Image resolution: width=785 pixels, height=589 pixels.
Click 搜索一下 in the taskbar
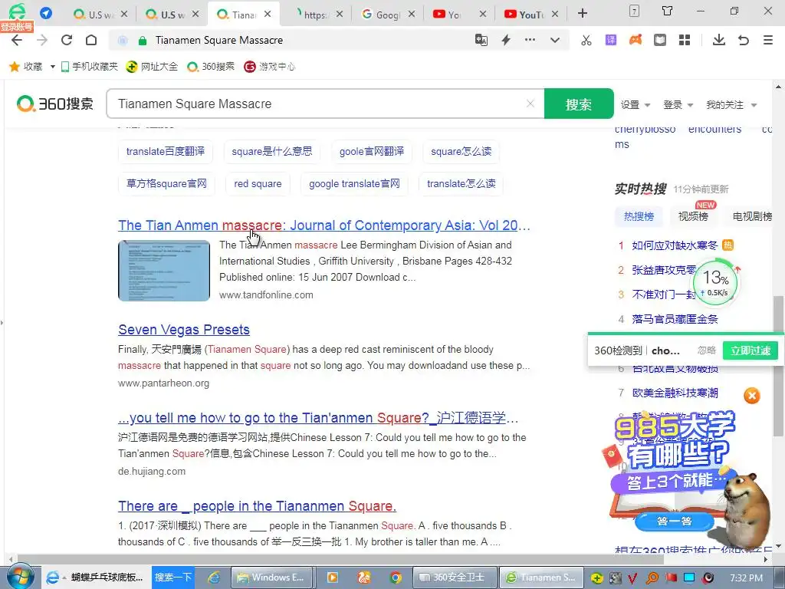coord(172,577)
